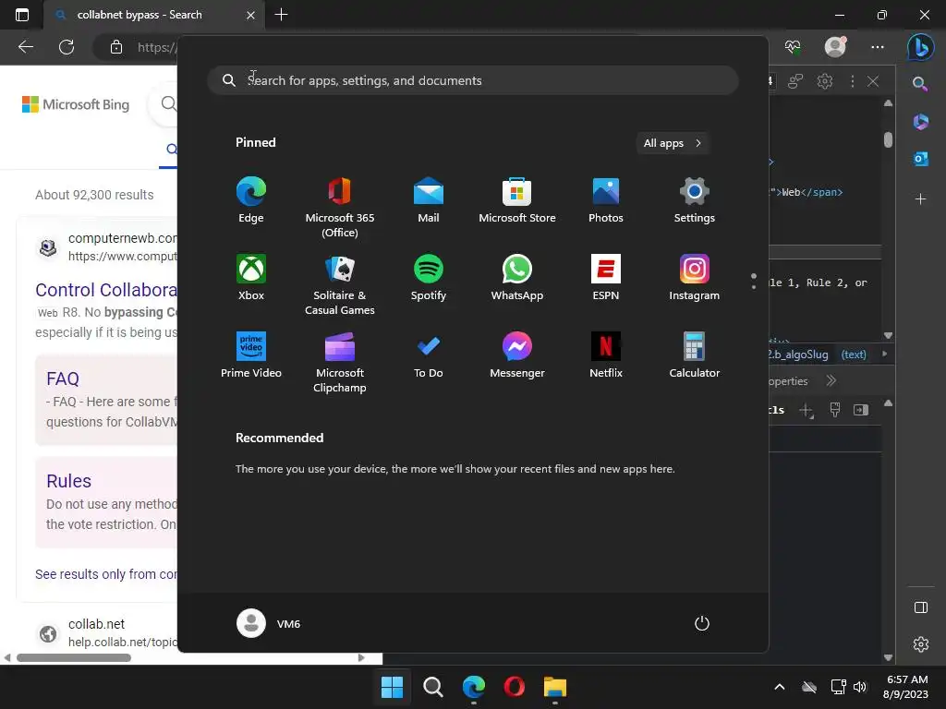Open taskbar Search

coord(432,687)
